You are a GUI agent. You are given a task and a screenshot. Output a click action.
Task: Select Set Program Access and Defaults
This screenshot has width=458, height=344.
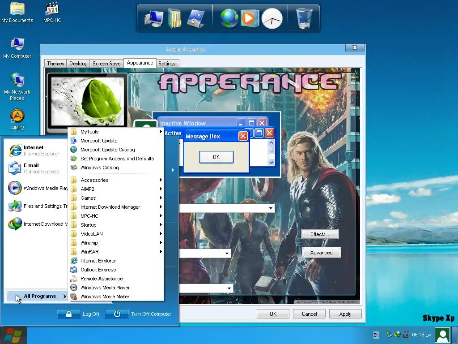tap(116, 159)
